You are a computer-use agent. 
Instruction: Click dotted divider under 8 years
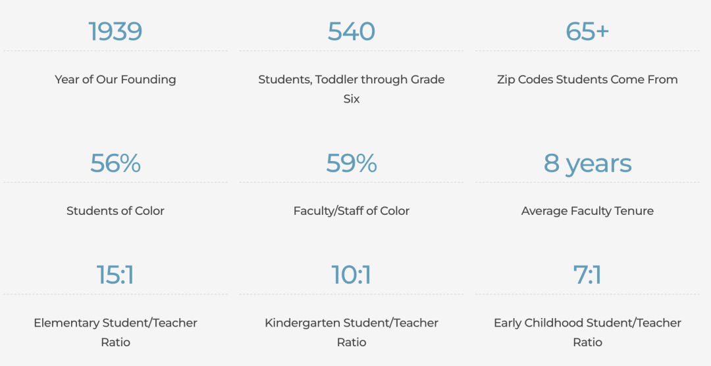click(x=587, y=182)
